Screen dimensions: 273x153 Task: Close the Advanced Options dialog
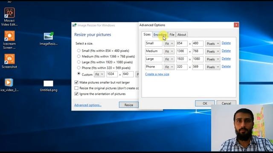tap(236, 25)
